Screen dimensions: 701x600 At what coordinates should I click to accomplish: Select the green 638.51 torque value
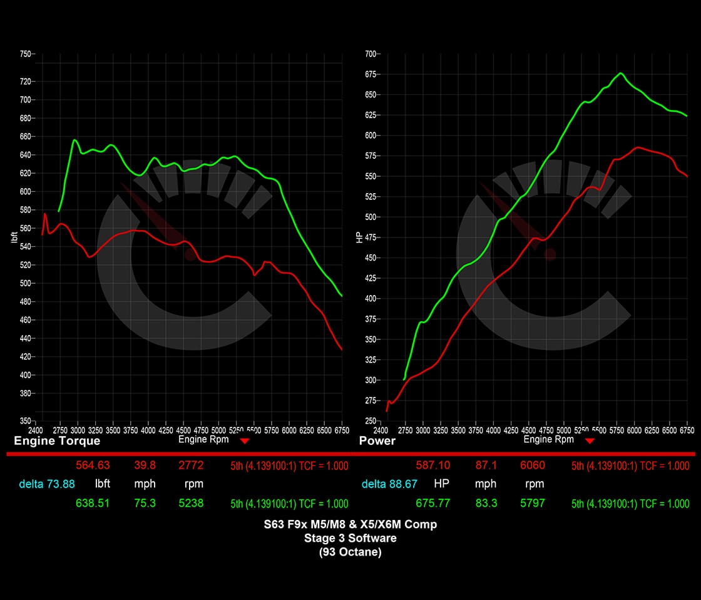93,503
